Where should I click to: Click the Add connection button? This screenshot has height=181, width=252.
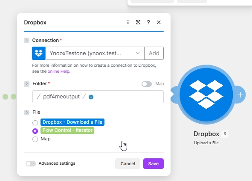click(154, 53)
